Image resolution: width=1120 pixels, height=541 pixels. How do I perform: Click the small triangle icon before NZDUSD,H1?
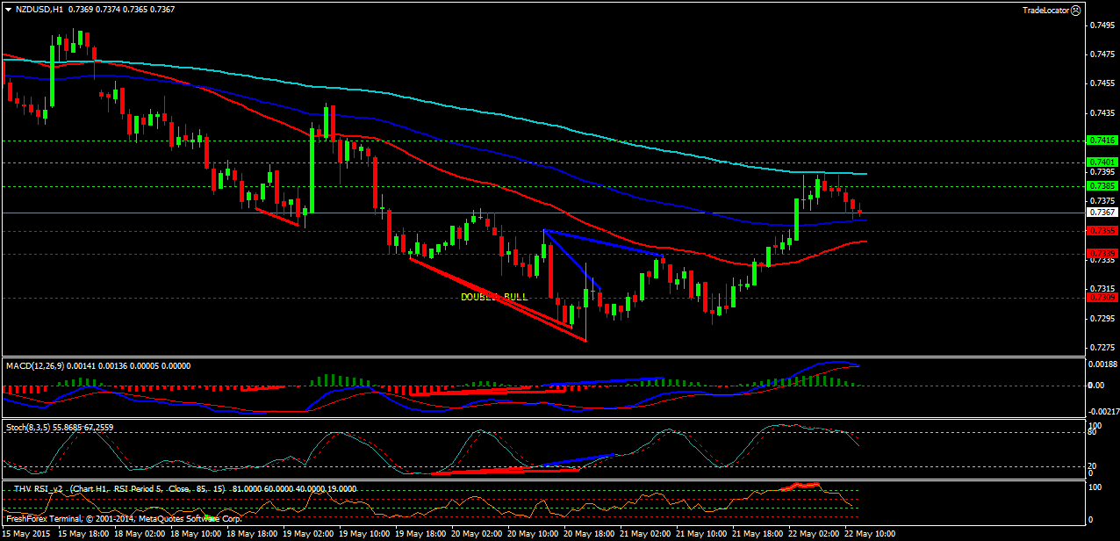click(8, 9)
